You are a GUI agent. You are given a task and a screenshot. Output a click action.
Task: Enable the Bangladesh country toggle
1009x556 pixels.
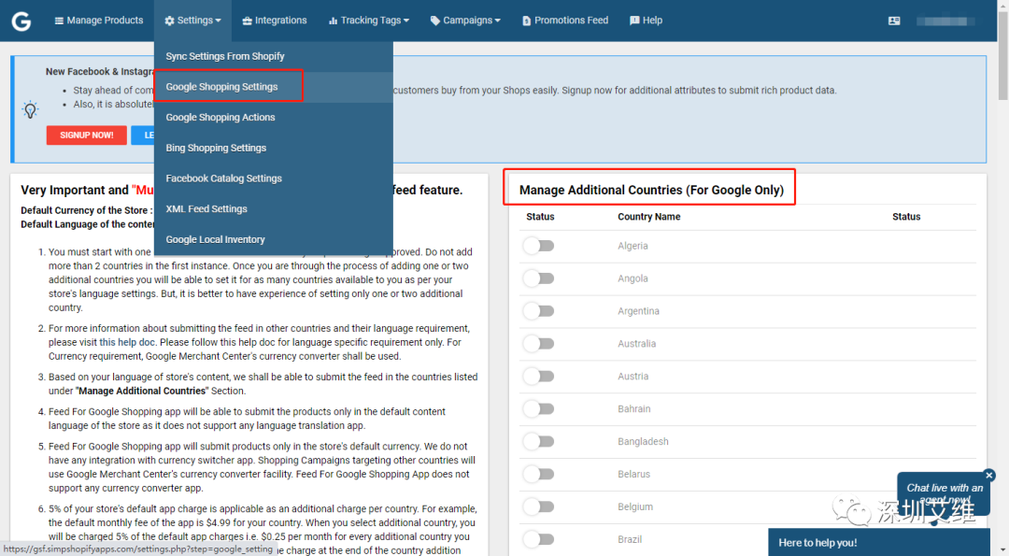pyautogui.click(x=539, y=441)
